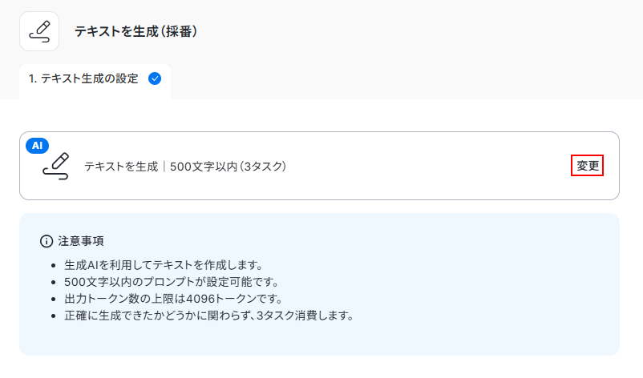643x378 pixels.
Task: Click the 500文字以内（3タスク） text in the card
Action: click(228, 167)
